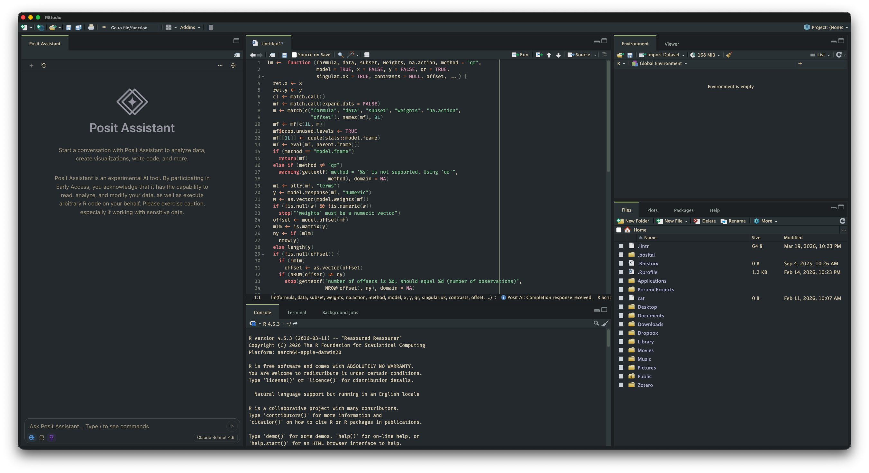Start a new Posit Assistant conversation
The width and height of the screenshot is (869, 473).
(x=32, y=66)
